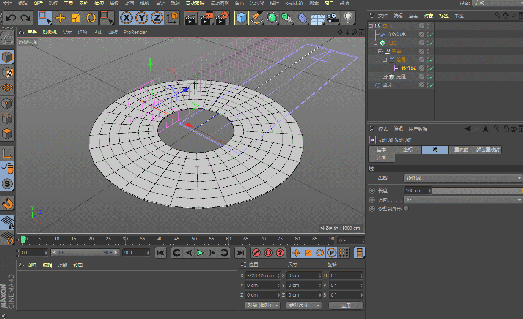The height and width of the screenshot is (319, 523).
Task: Open the render settings clapperboard icon
Action: coord(222,18)
